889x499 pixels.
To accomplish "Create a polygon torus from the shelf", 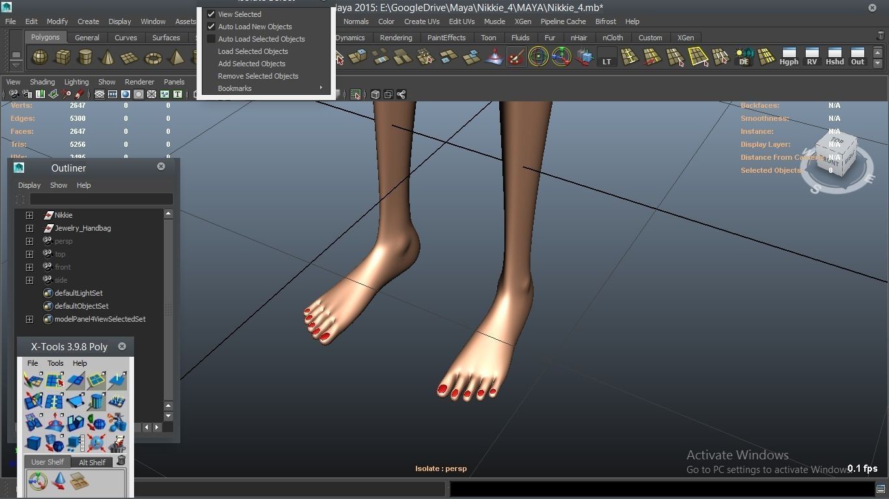I will 153,57.
